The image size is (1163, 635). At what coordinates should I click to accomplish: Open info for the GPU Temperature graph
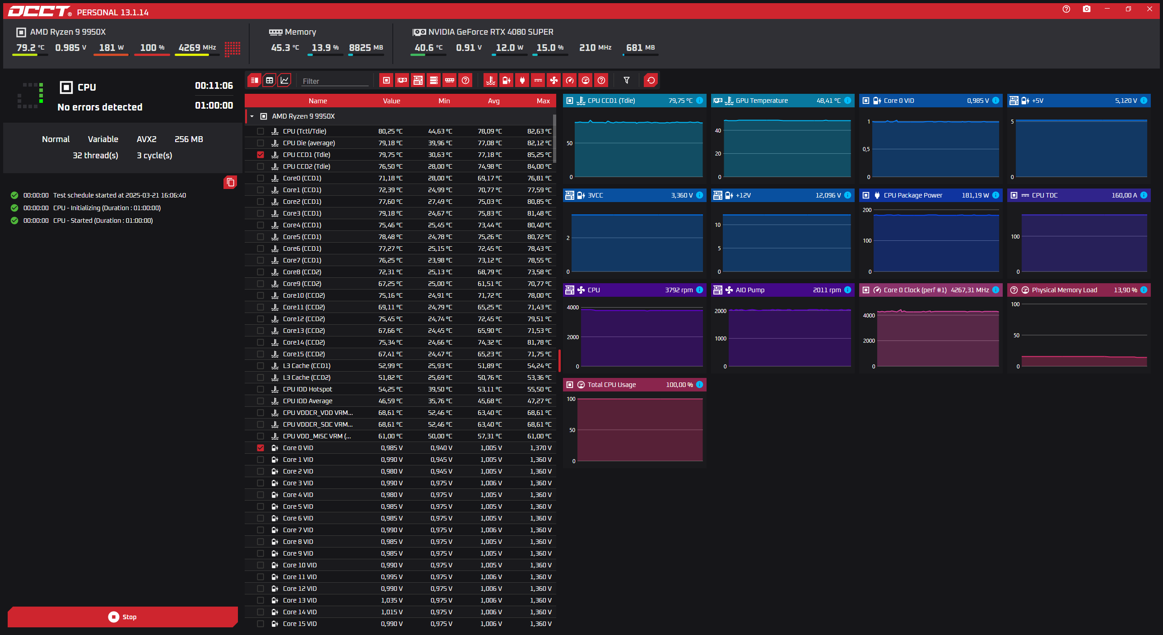point(847,101)
